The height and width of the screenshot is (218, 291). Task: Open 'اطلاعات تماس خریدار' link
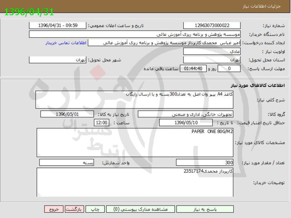[x=66, y=43]
